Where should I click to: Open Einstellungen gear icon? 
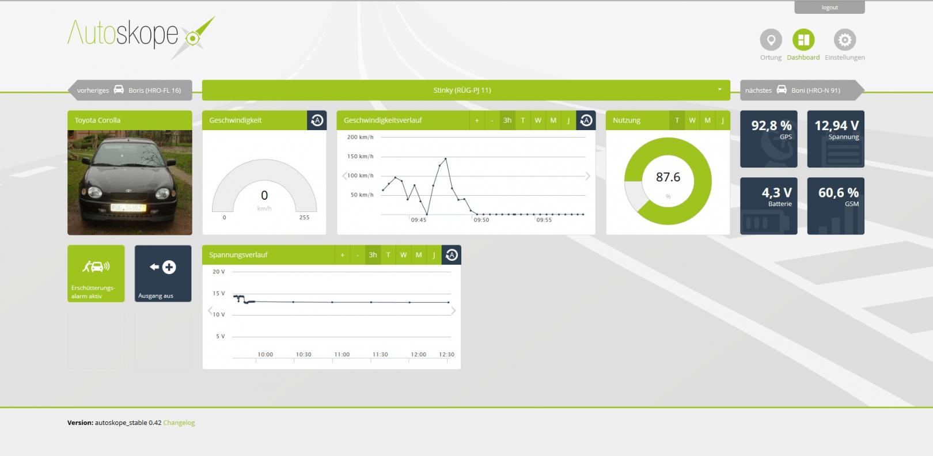[x=844, y=40]
